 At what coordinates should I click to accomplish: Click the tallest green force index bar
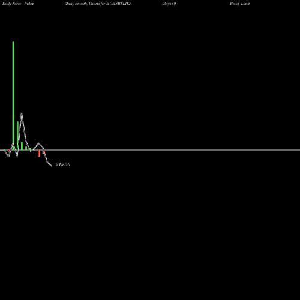(13, 95)
